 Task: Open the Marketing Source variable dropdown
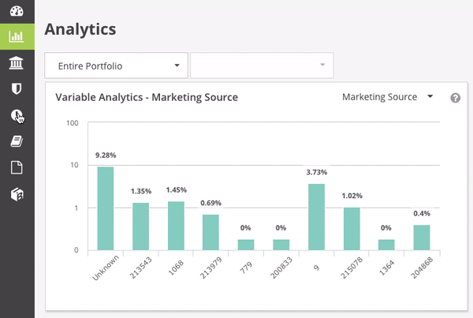tap(387, 97)
